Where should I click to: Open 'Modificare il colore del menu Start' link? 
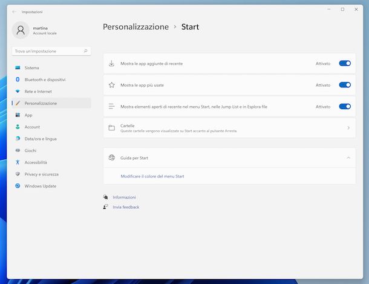(x=152, y=176)
